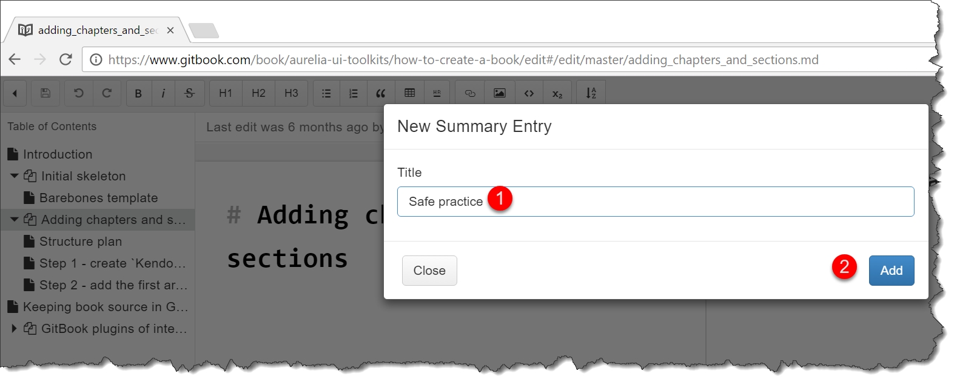Click the ordered list icon
This screenshot has width=957, height=385.
pos(354,93)
